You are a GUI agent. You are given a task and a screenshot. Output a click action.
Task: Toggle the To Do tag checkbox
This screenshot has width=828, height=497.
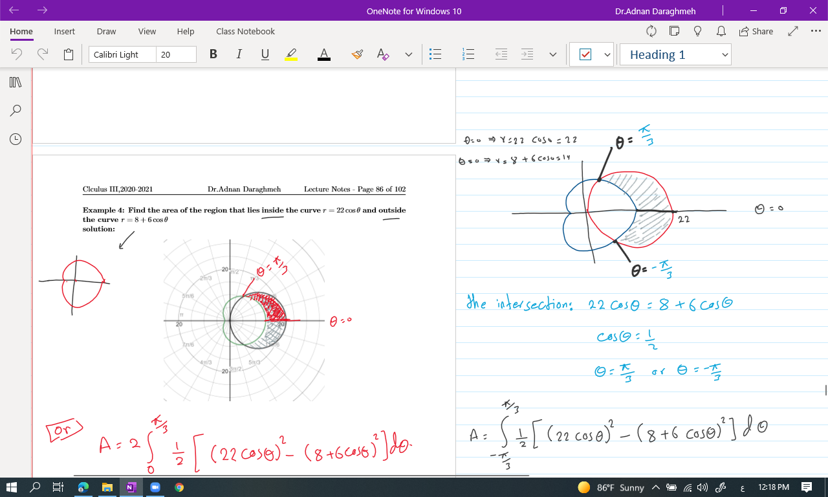pyautogui.click(x=585, y=55)
